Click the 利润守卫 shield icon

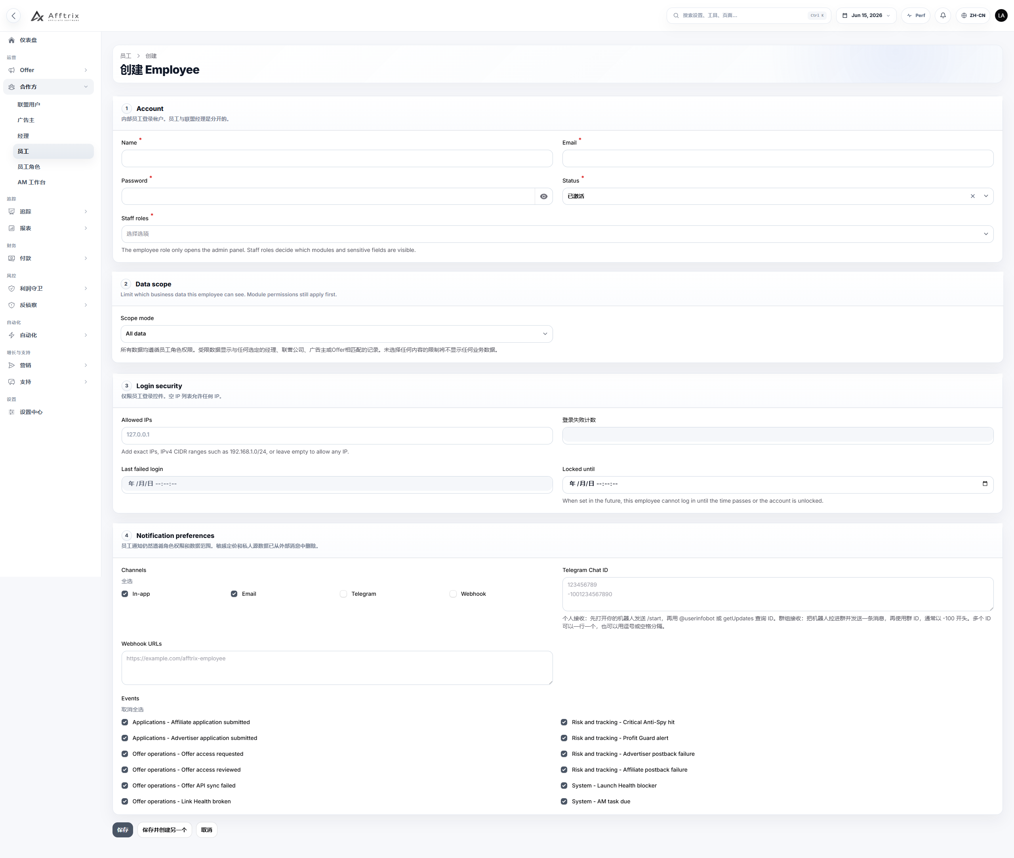coord(11,288)
